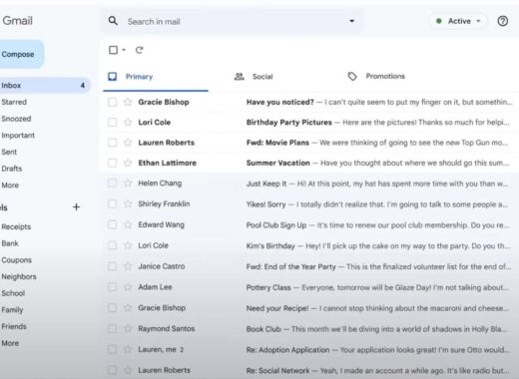Expand More under Friends label
This screenshot has width=519, height=379.
10,343
